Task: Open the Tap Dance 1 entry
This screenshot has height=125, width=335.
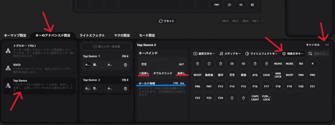Action: (x=106, y=61)
